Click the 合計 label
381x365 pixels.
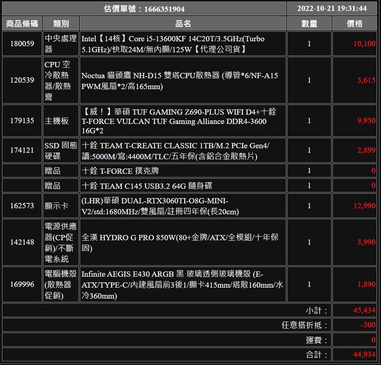click(316, 354)
